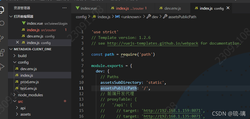Click proxyTable comment on line 13
The width and height of the screenshot is (250, 119).
[x=119, y=99]
